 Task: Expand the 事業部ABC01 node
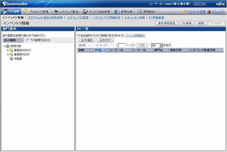(8, 55)
